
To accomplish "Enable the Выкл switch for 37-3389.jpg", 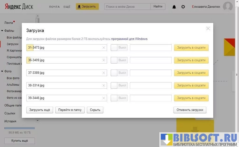I will [x=119, y=73].
